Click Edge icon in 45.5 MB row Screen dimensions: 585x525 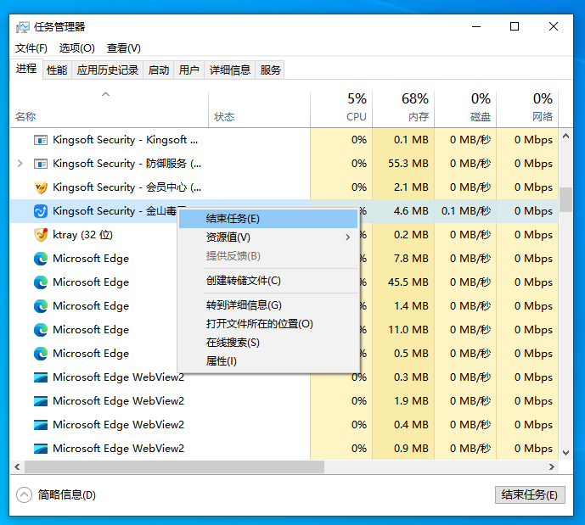click(41, 282)
